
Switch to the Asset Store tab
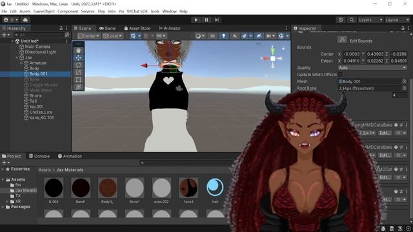click(x=137, y=28)
